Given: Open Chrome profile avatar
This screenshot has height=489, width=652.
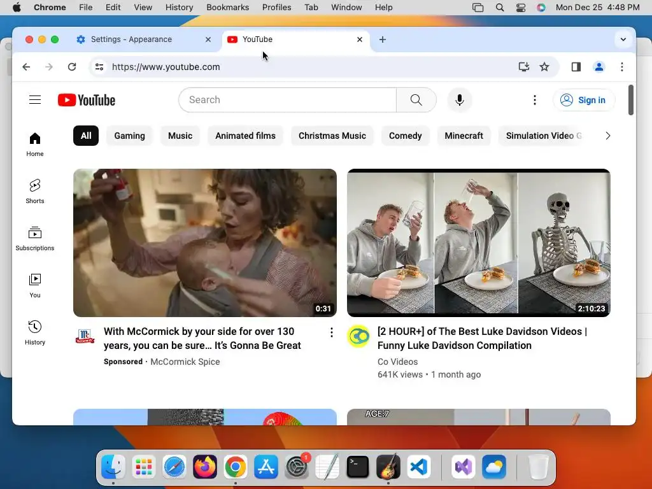Looking at the screenshot, I should tap(599, 66).
